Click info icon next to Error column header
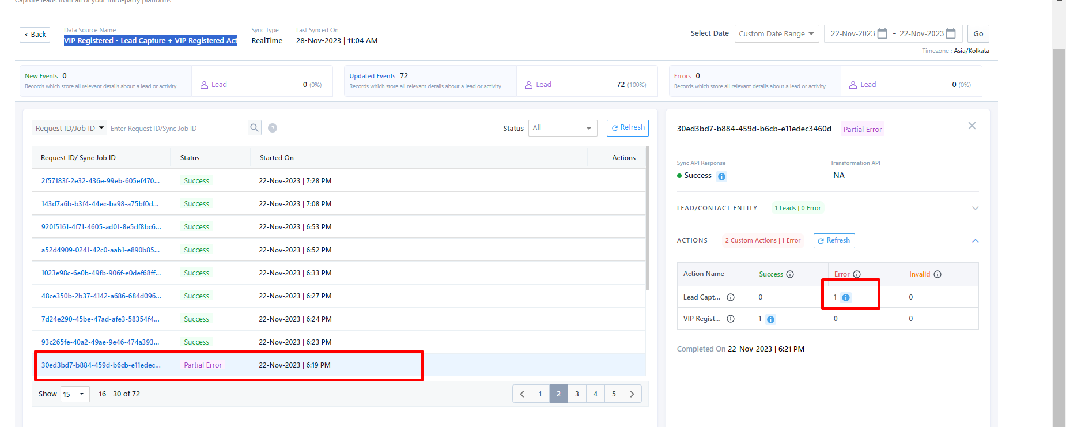Screen dimensions: 1066x427 point(857,274)
